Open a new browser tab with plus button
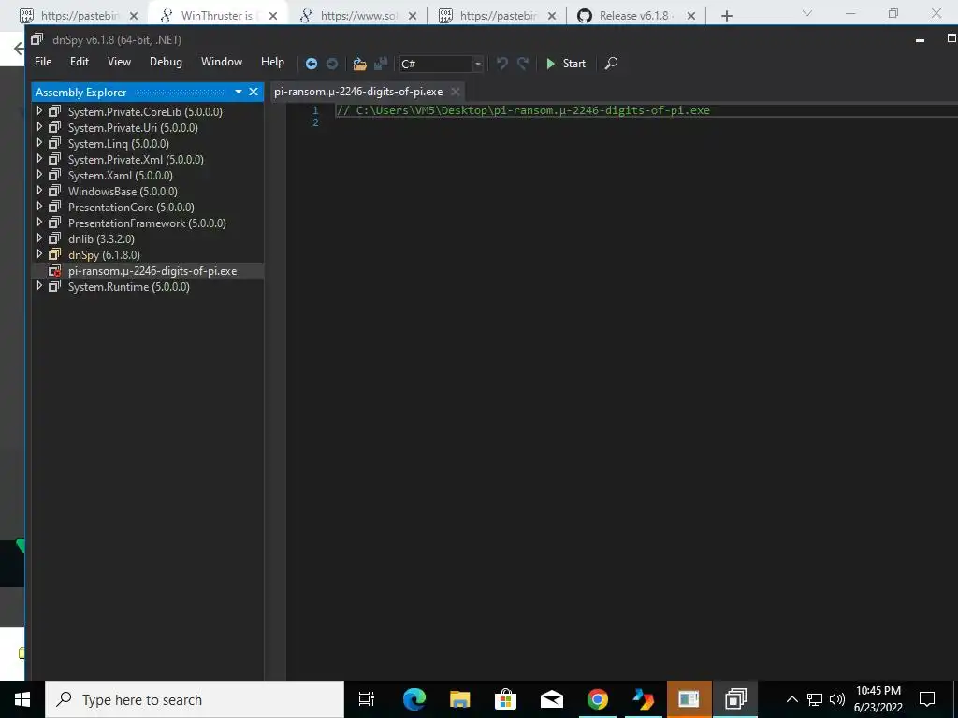 (x=726, y=16)
